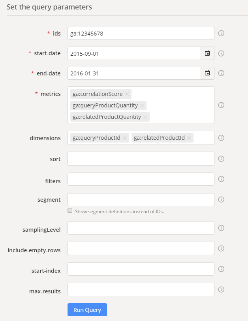Viewport: 248px width, 321px height.
Task: Open the segment selection field
Action: click(141, 200)
